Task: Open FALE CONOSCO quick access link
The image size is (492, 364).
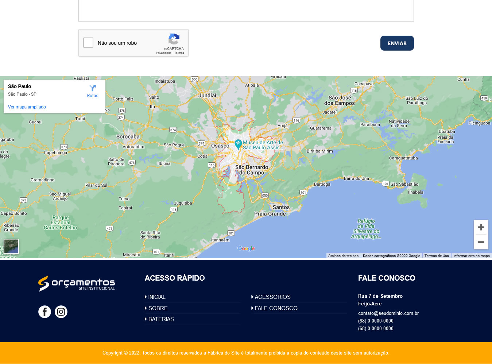Action: point(276,308)
